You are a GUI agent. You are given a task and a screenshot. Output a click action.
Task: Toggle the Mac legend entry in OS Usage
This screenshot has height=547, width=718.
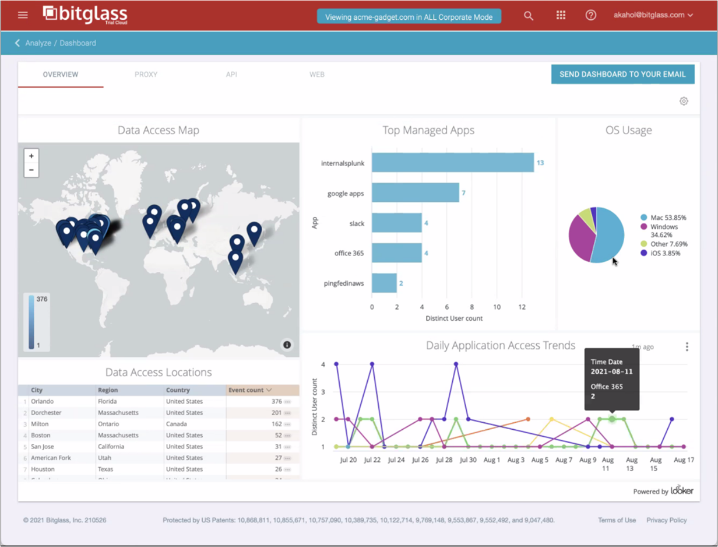click(663, 218)
